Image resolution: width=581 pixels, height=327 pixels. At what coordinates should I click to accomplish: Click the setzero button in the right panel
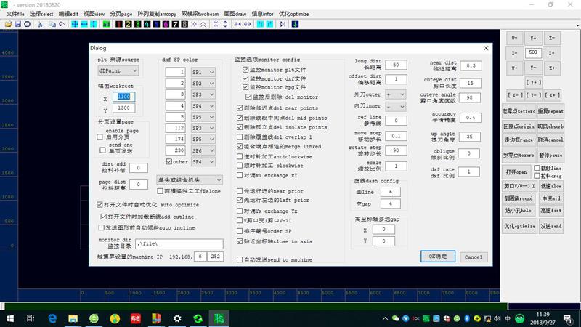click(519, 111)
